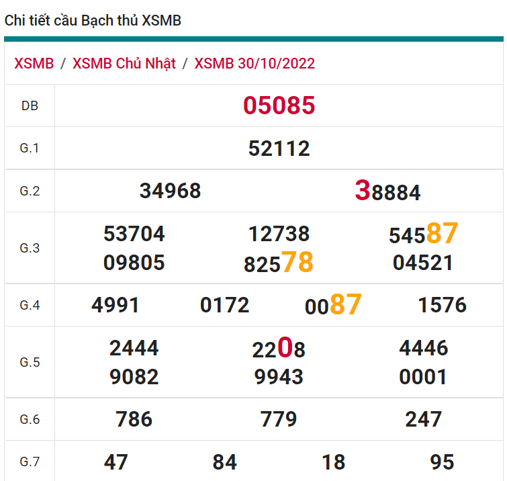The height and width of the screenshot is (481, 507).
Task: Select the G.7 number 95
Action: click(x=443, y=462)
